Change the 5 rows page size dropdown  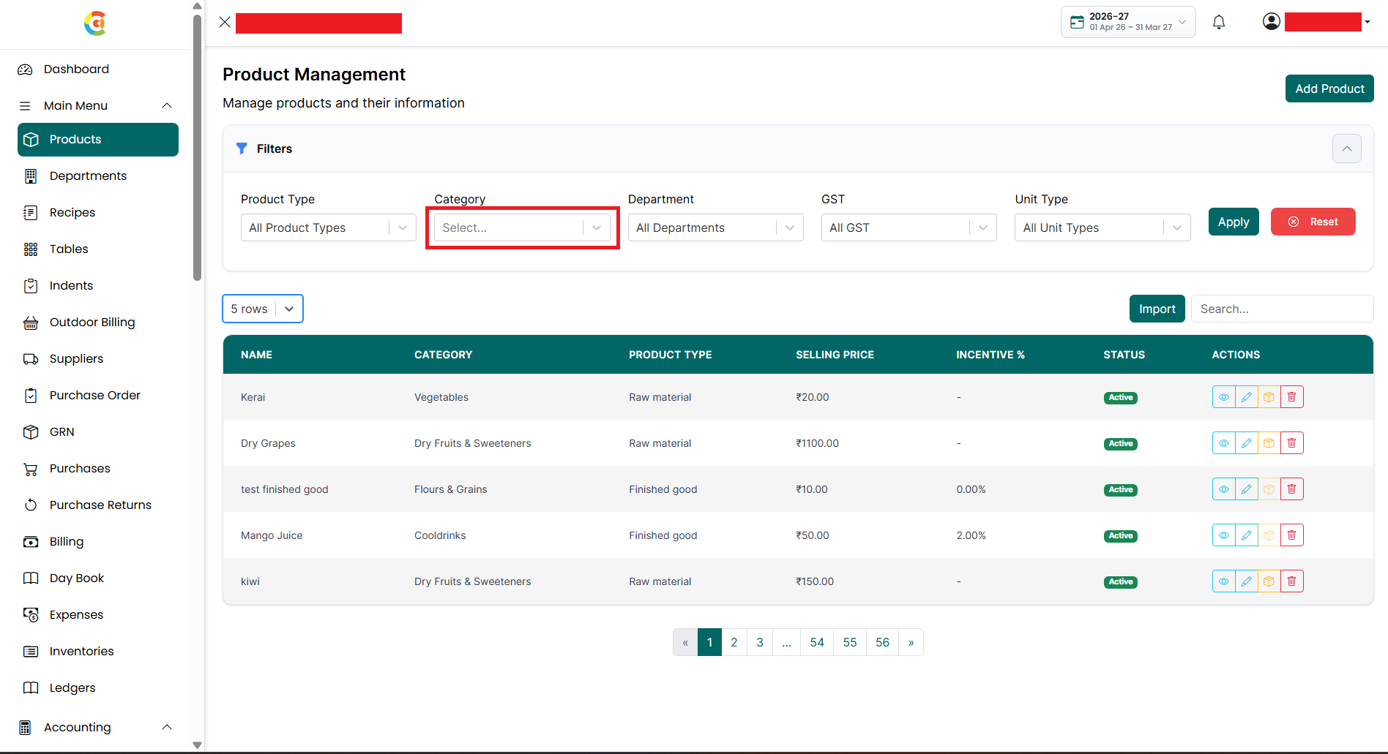263,309
